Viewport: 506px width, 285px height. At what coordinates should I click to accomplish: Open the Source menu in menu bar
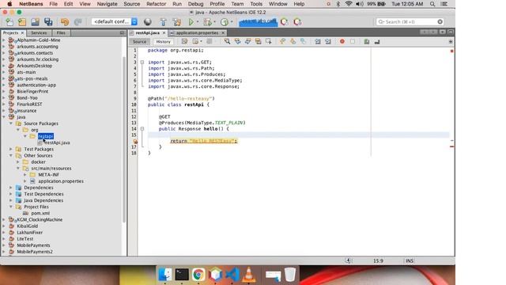click(x=132, y=4)
